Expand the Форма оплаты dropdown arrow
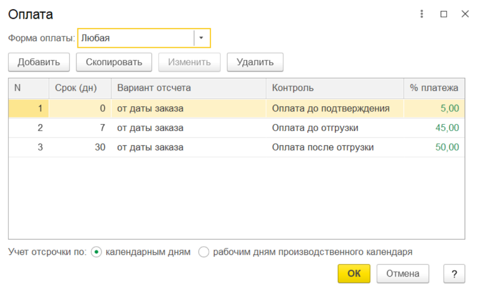The width and height of the screenshot is (479, 292). click(x=201, y=38)
